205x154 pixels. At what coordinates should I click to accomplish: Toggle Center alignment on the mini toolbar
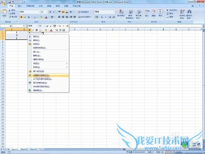(x=36, y=30)
